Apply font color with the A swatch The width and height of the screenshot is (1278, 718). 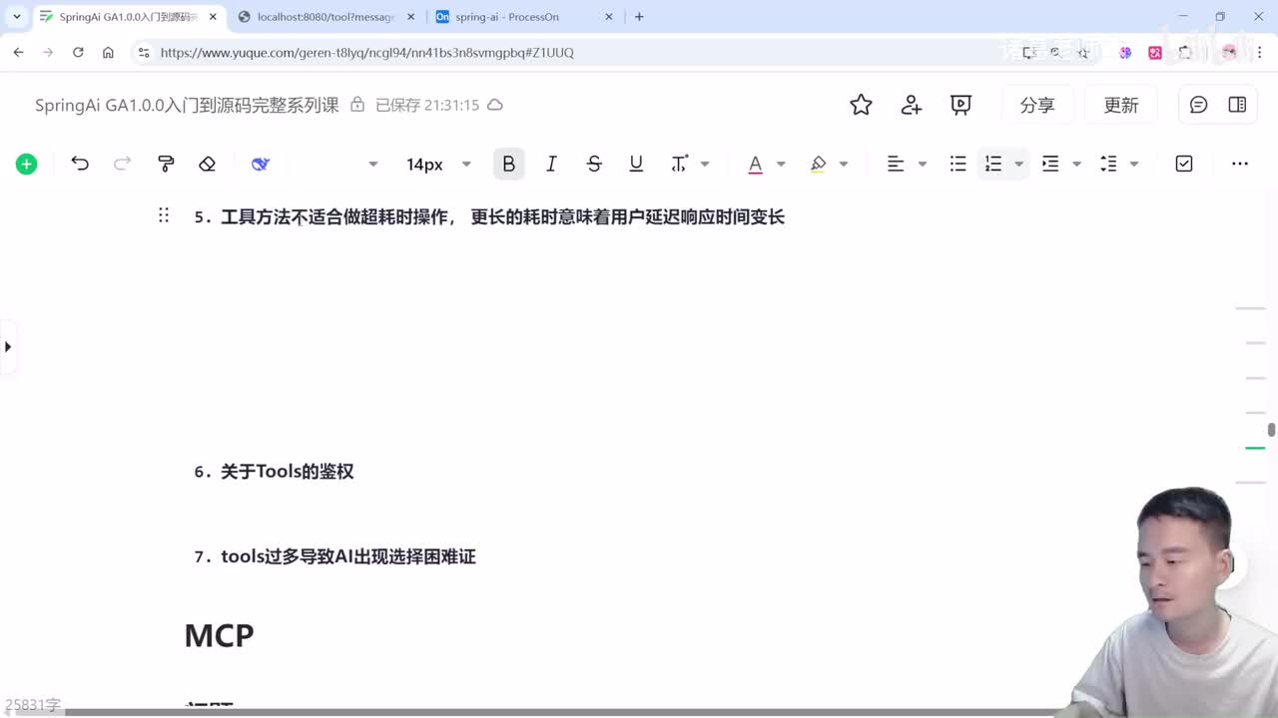click(x=756, y=164)
